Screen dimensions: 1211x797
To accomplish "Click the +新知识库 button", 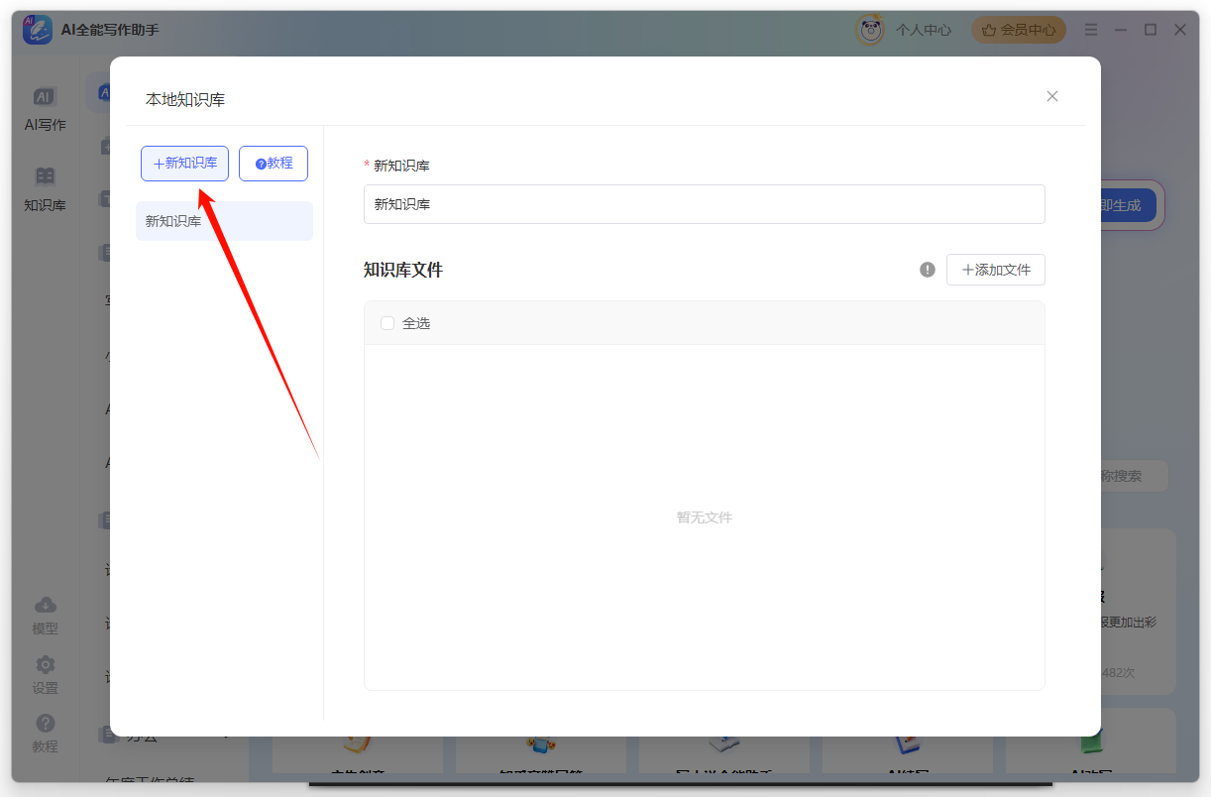I will click(184, 163).
